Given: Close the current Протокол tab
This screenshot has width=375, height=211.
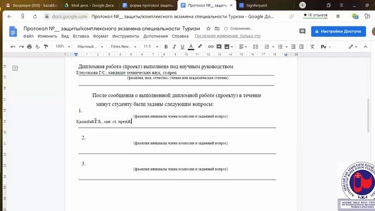Looking at the screenshot, I should (x=231, y=5).
